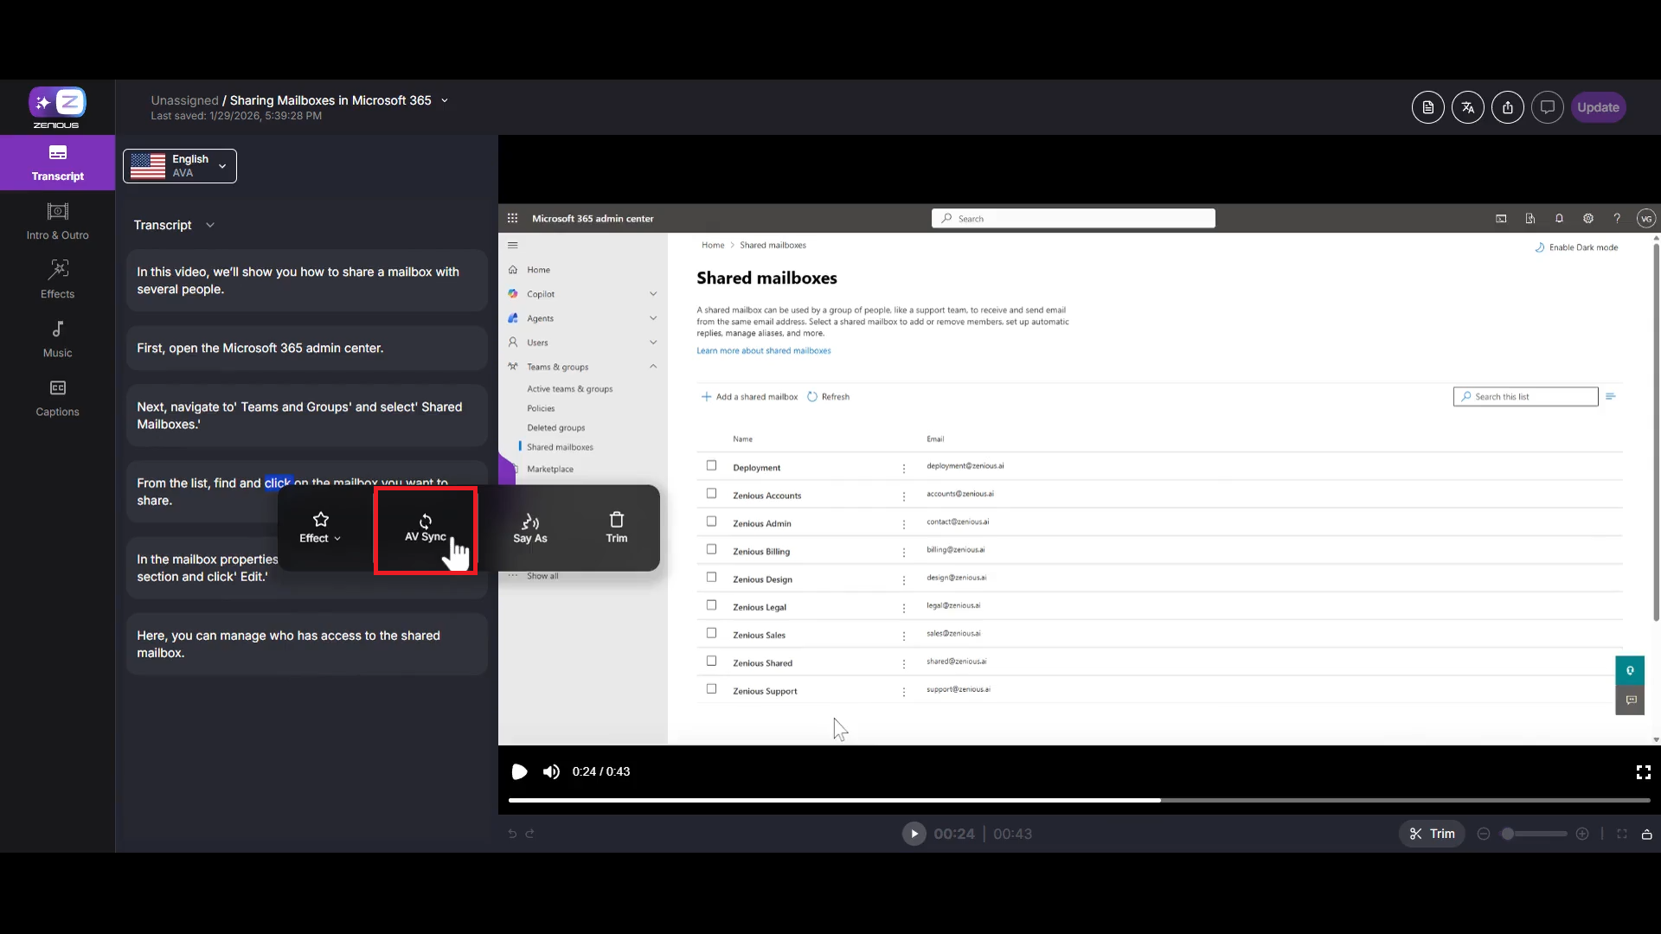Play the video in preview
The height and width of the screenshot is (934, 1661).
pos(519,771)
